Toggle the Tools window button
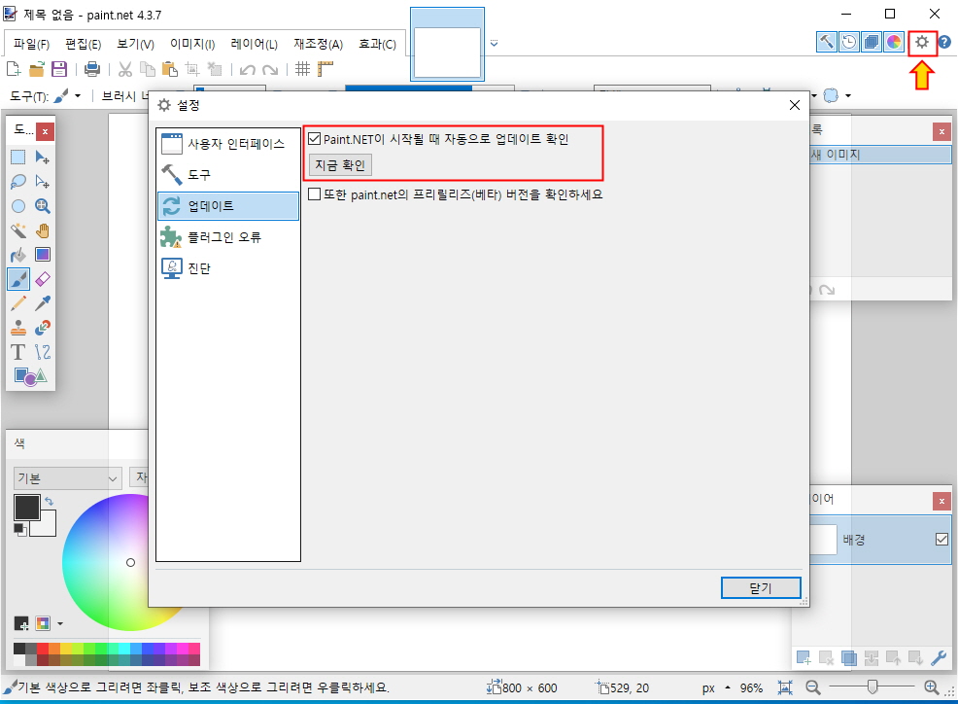The image size is (958, 704). pyautogui.click(x=827, y=42)
